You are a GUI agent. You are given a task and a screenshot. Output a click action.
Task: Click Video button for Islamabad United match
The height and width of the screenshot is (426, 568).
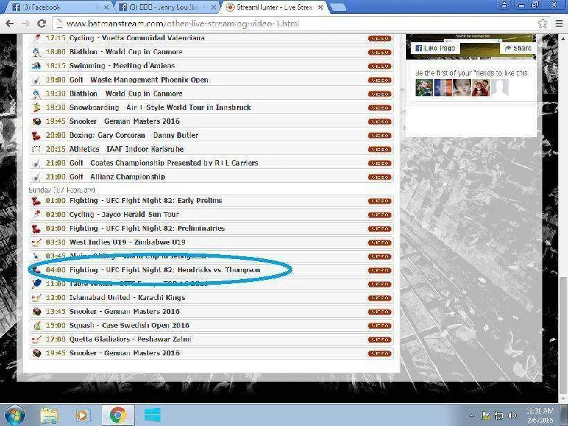pyautogui.click(x=380, y=298)
